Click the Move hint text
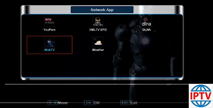 pos(63,103)
